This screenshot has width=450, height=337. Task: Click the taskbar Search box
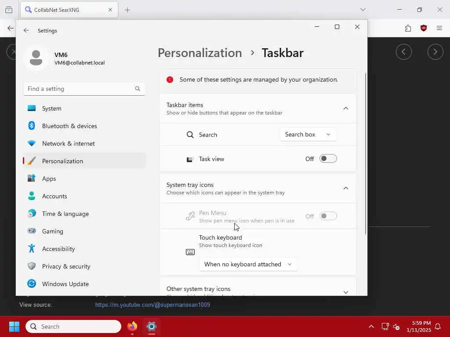pos(73,326)
